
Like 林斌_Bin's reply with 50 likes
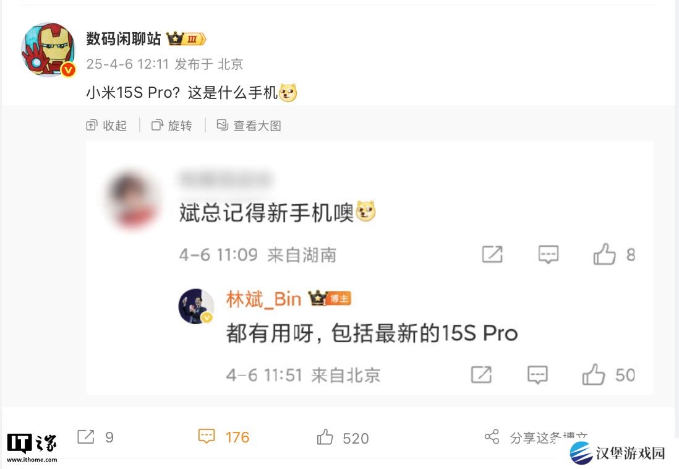[x=609, y=374]
